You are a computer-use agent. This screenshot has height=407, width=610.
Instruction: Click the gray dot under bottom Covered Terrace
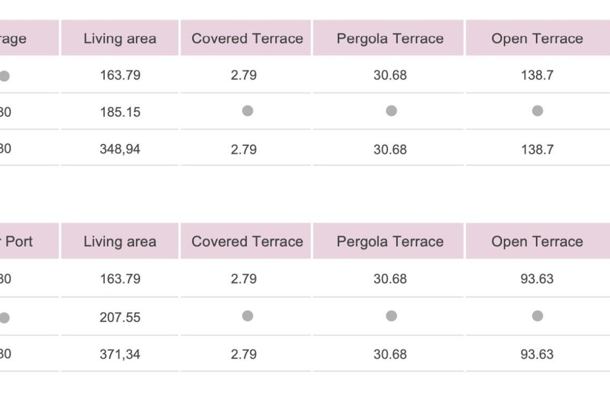[x=248, y=316]
